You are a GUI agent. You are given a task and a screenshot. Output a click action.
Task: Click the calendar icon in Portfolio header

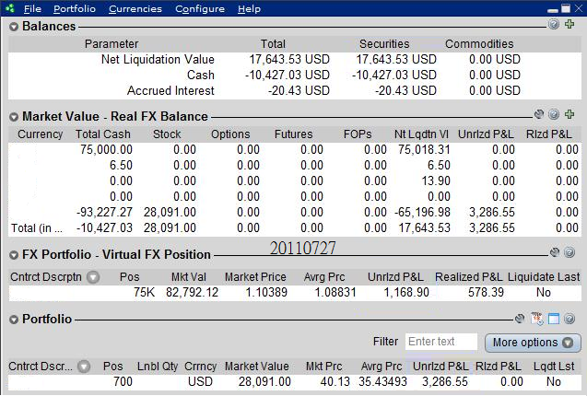(x=537, y=319)
